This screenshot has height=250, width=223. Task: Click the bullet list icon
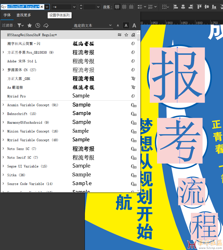point(140,7)
